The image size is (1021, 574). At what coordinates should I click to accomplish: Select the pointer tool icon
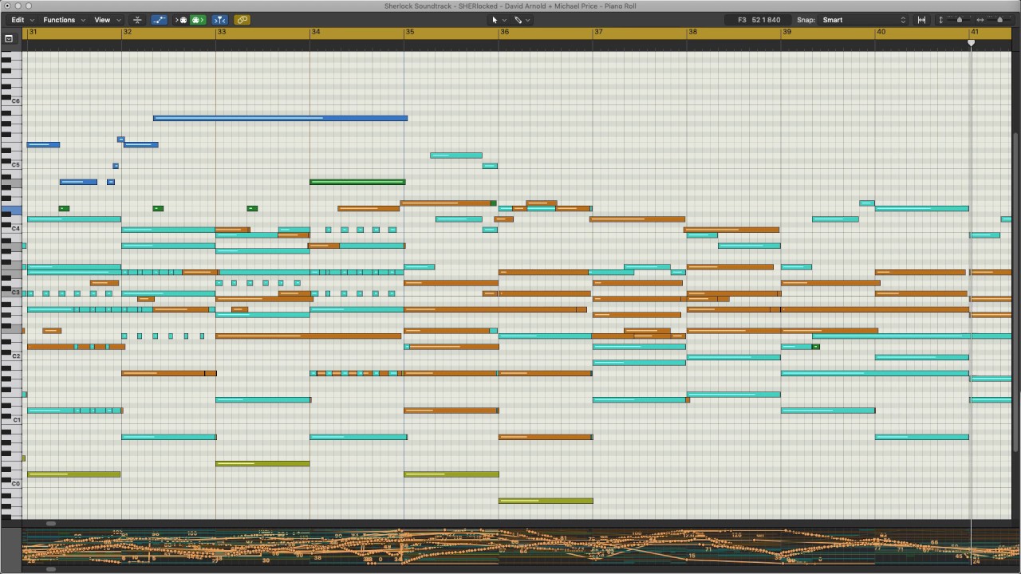(x=495, y=20)
